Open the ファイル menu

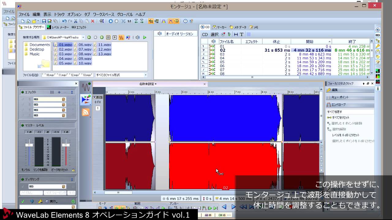coord(24,14)
